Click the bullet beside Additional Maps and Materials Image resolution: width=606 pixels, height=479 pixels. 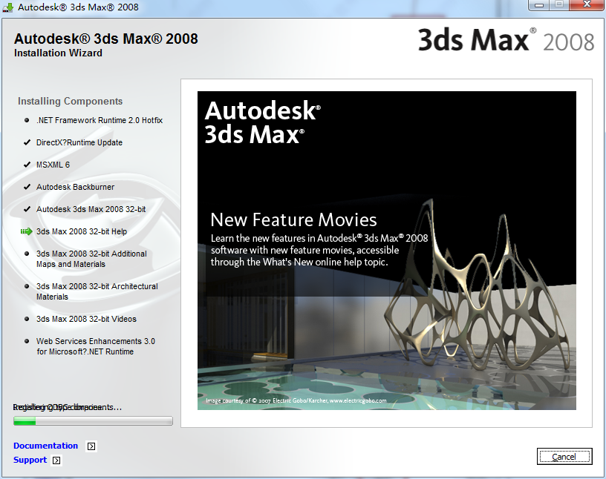[27, 254]
